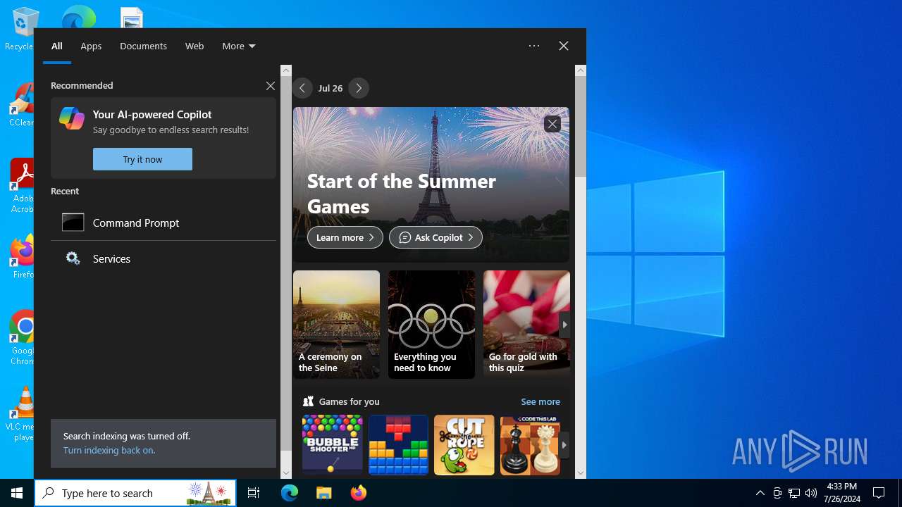Launch Microsoft Edge from taskbar
Screen dimensions: 902x507
(290, 493)
